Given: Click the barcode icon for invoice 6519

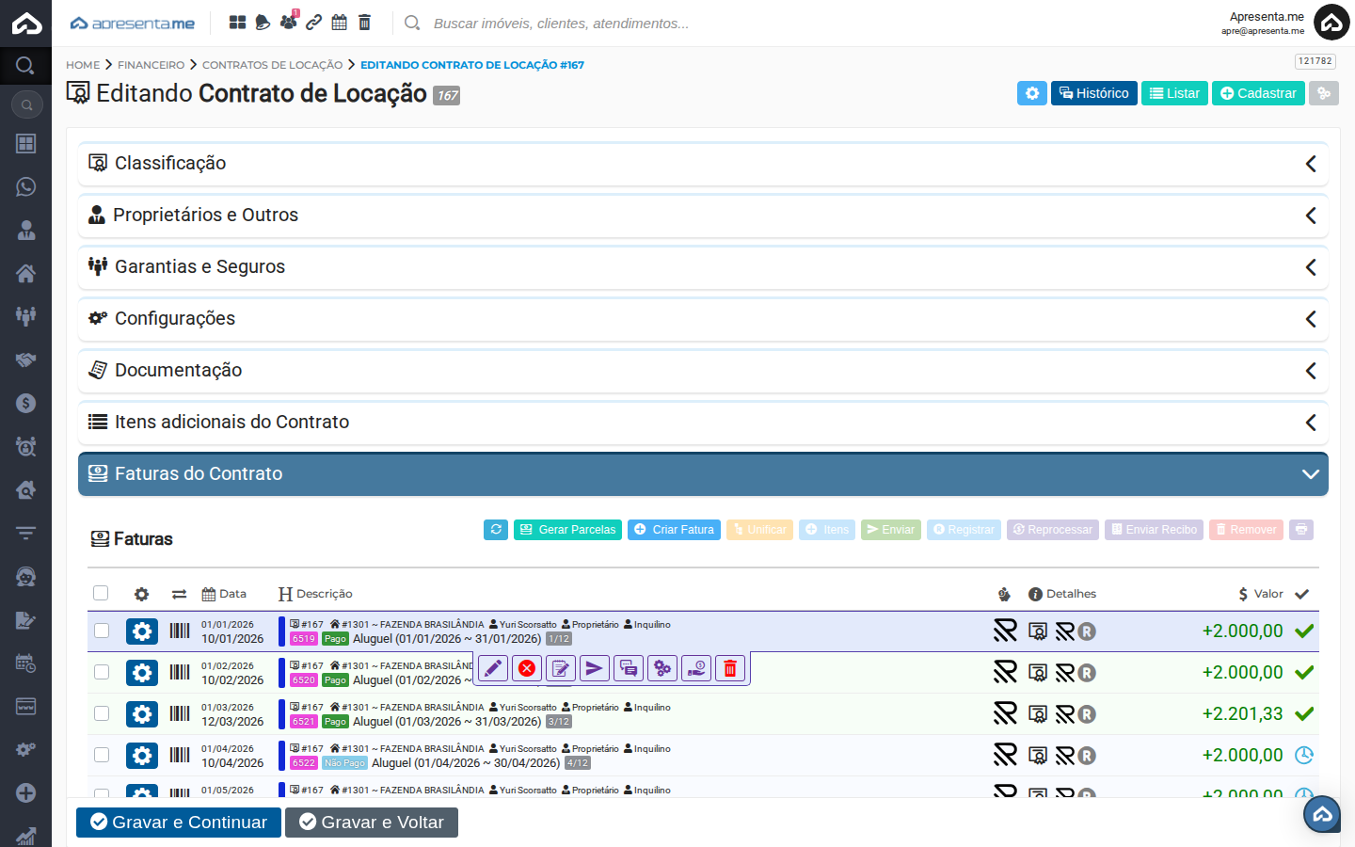Looking at the screenshot, I should (x=180, y=631).
